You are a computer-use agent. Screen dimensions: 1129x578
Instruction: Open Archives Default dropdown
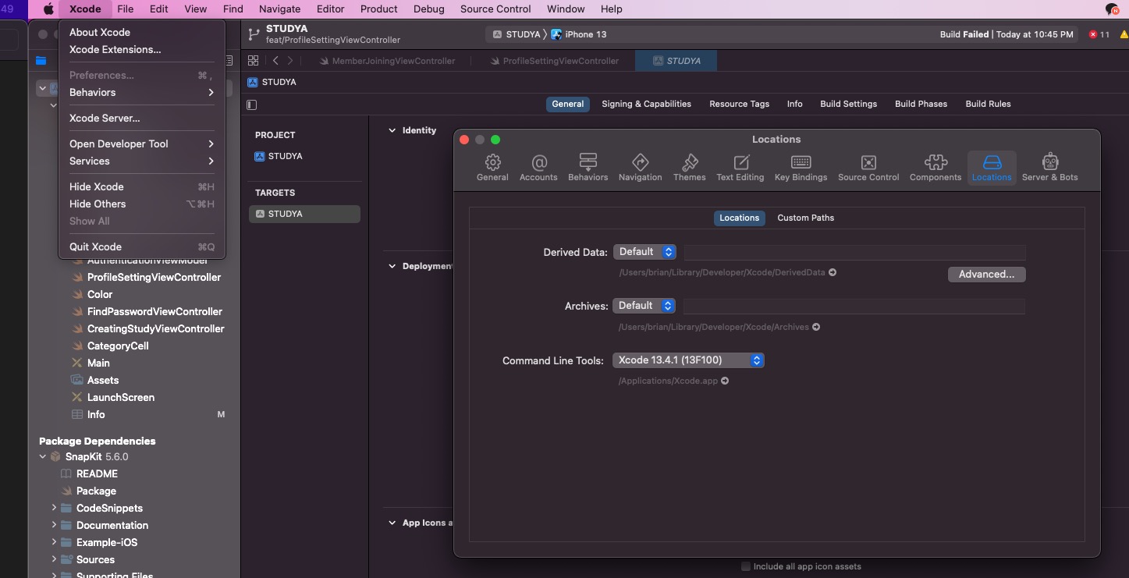tap(644, 306)
